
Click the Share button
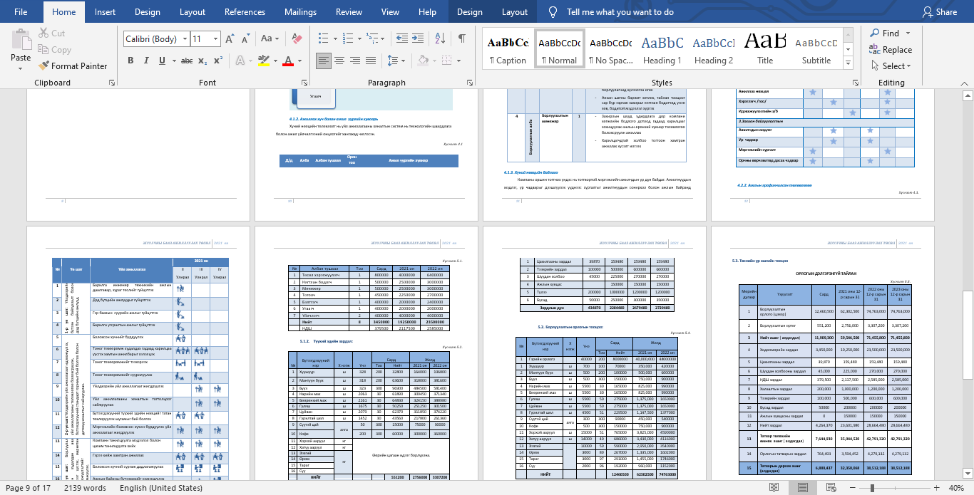[940, 12]
